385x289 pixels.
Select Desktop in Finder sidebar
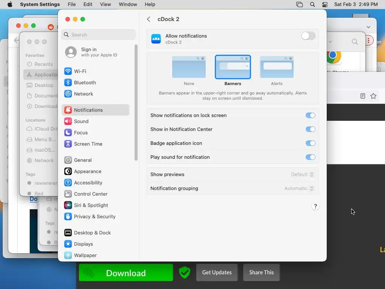click(x=40, y=85)
